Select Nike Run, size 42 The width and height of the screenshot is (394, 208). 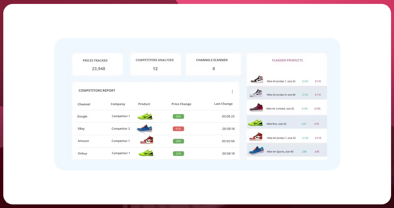(x=276, y=124)
